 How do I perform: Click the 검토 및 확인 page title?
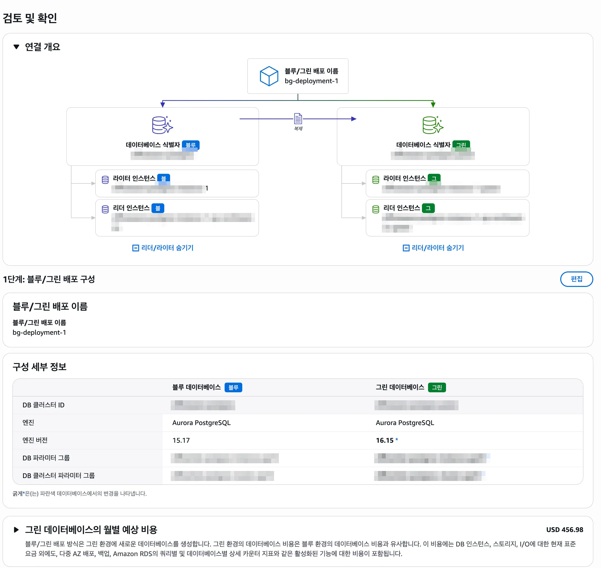[x=30, y=18]
